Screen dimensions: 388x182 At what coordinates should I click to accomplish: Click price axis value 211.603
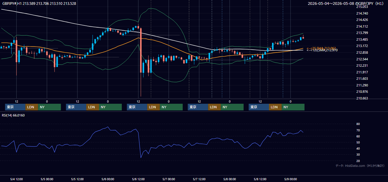pyautogui.click(x=362, y=79)
